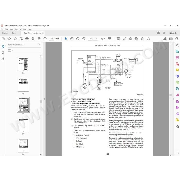This screenshot has height=180, width=180.
Task: Open the View menu
Action: coord(11,29)
